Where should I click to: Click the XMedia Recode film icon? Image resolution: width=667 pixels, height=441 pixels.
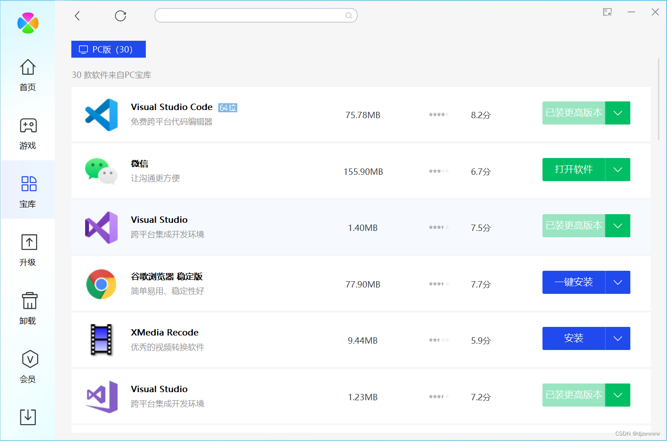(x=101, y=340)
